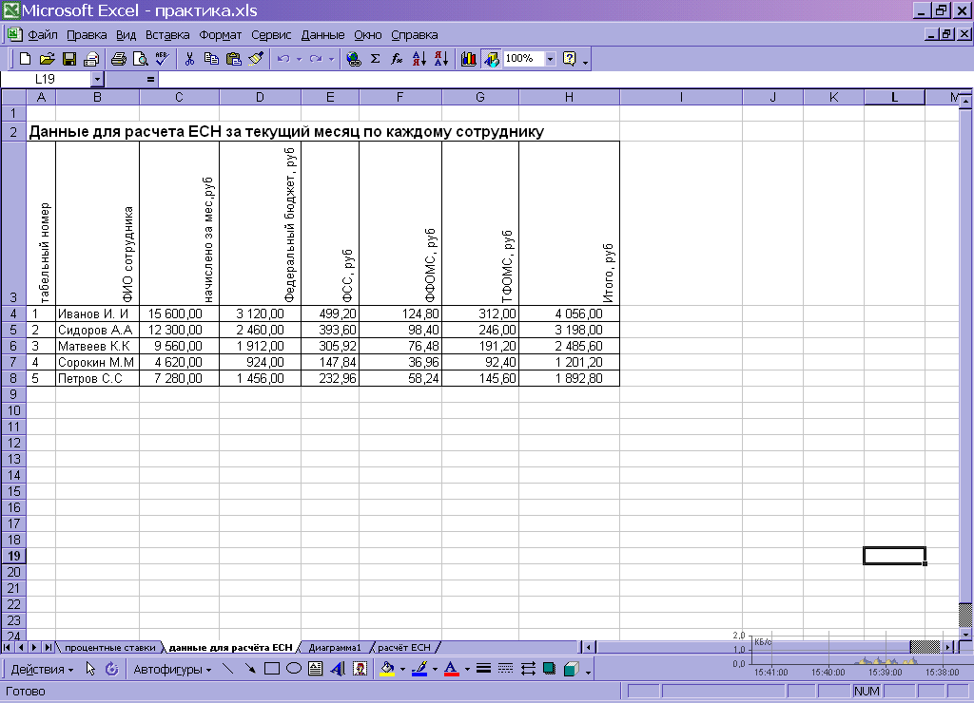Image resolution: width=974 pixels, height=703 pixels.
Task: Click the Cut scissors icon
Action: coord(189,59)
